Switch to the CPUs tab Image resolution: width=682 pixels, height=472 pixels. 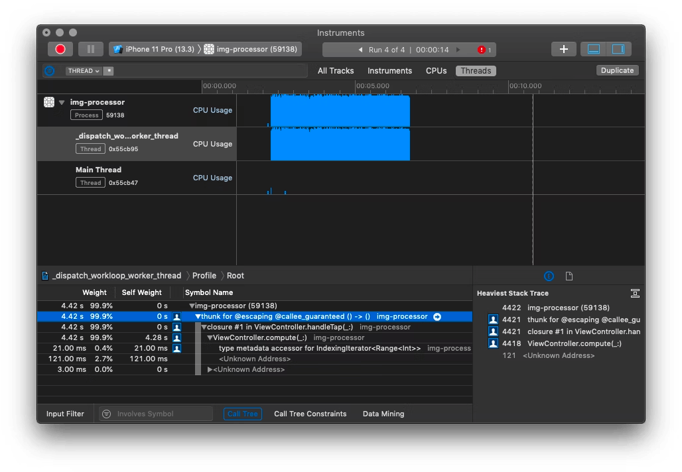(436, 71)
